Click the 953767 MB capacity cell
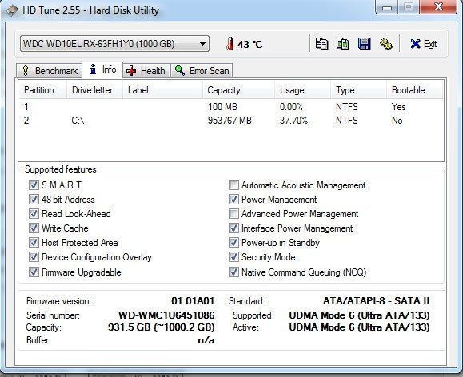Screen dimensions: 463x377 (230, 121)
